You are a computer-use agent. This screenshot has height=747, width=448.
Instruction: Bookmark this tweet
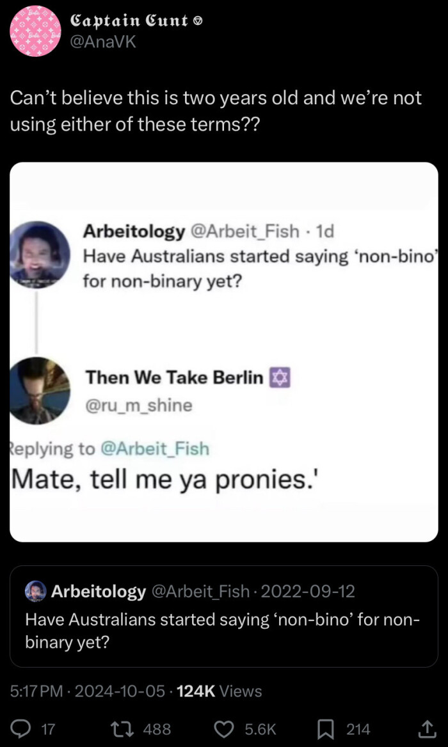(324, 728)
